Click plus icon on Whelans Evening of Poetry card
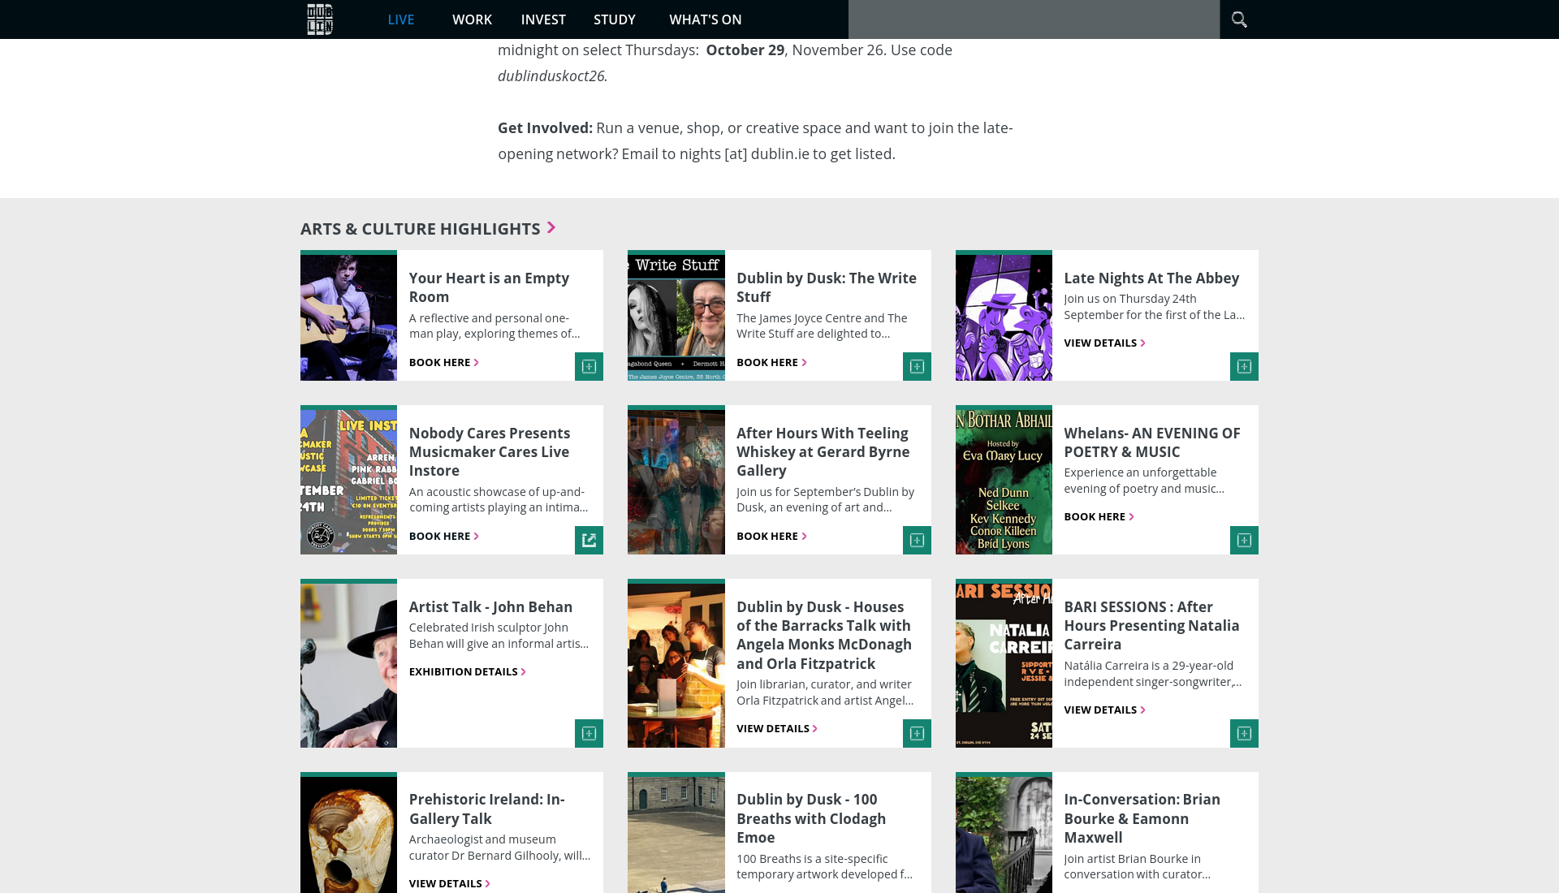This screenshot has height=893, width=1559. [1244, 540]
